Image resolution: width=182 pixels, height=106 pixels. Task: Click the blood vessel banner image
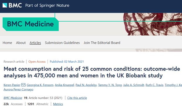[153, 24]
